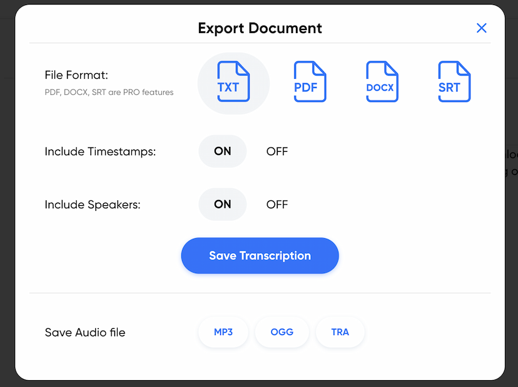Choose MP3 as audio save format
The height and width of the screenshot is (387, 518).
point(223,332)
